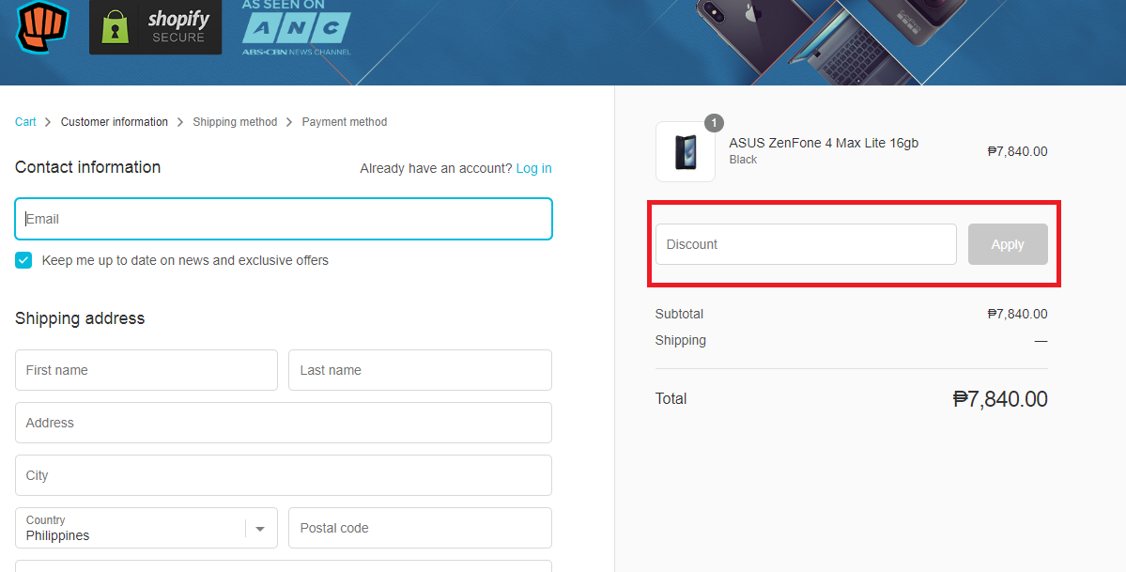Screen dimensions: 1126x572
Task: Click the City field
Action: click(284, 475)
